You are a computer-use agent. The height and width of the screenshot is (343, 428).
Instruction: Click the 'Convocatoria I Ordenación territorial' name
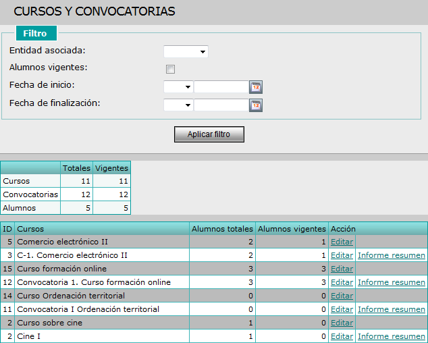(x=88, y=309)
